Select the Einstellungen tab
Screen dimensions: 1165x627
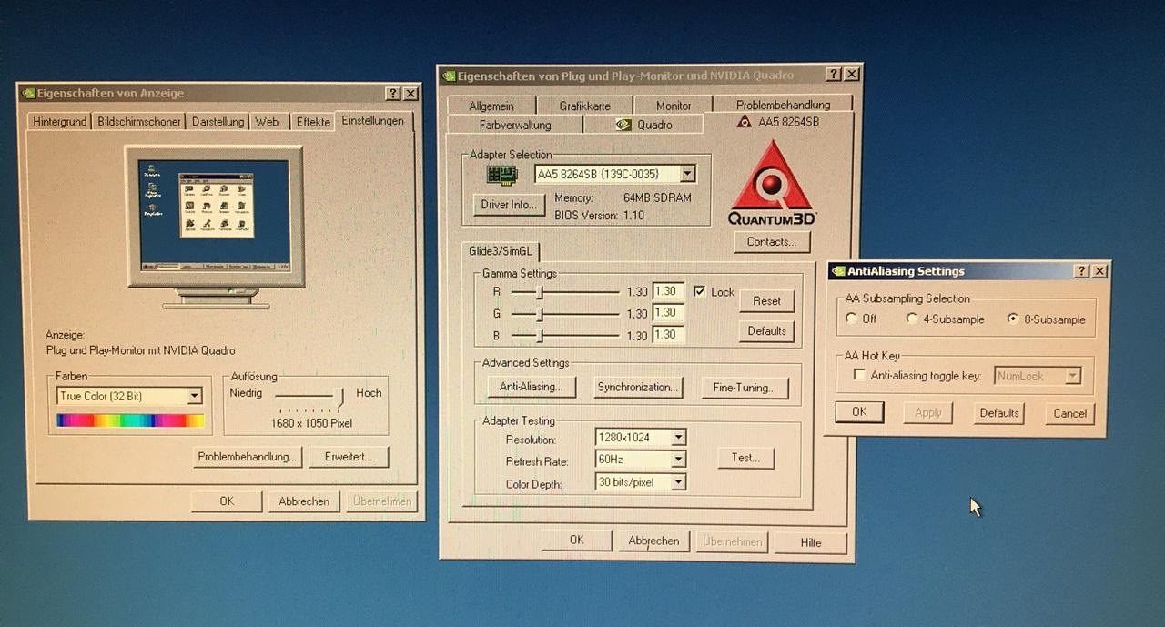(373, 120)
